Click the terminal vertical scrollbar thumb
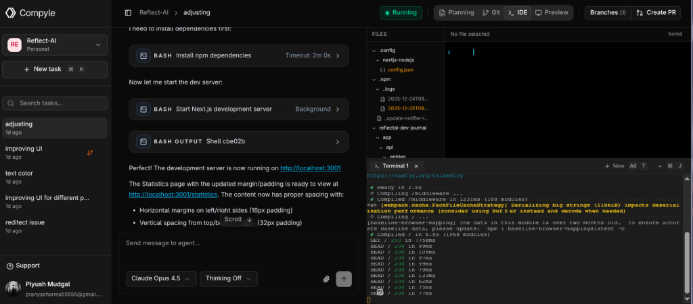 point(687,263)
